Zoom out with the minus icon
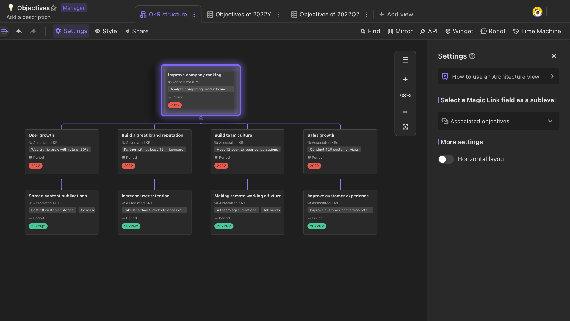570x321 pixels. click(405, 112)
